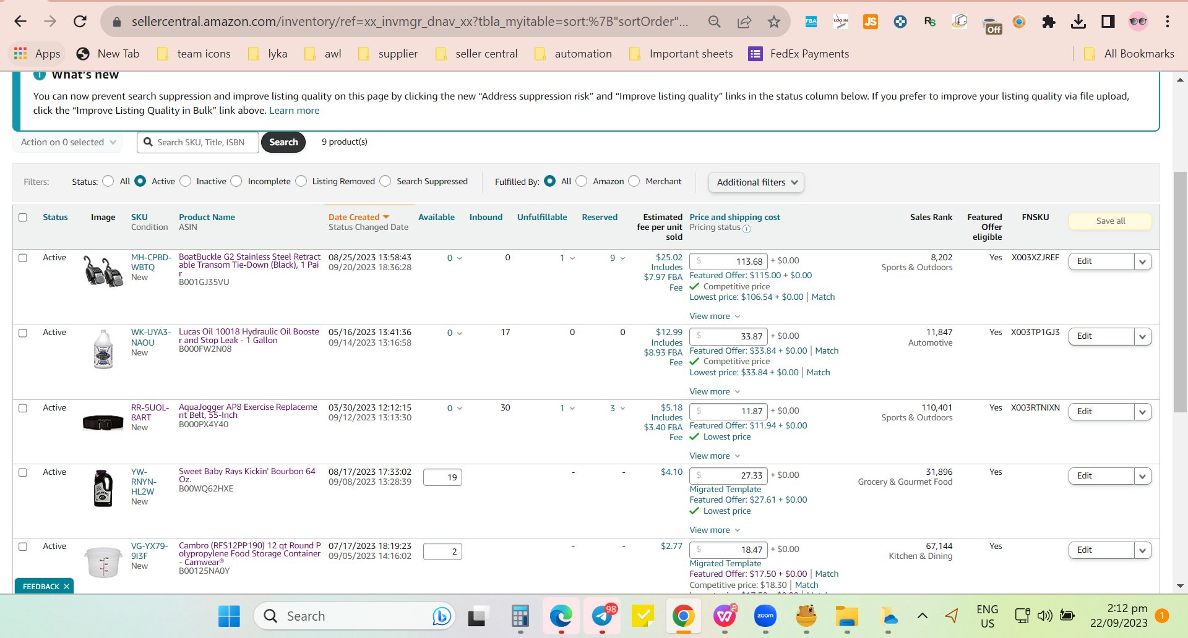Toggle the browser side panel icon
1188x638 pixels.
point(1108,22)
